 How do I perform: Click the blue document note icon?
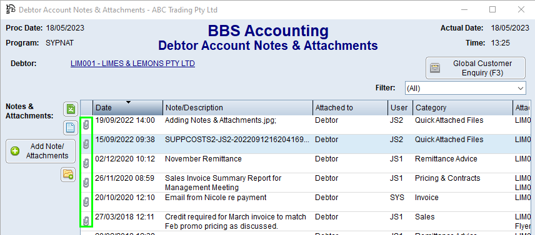coord(70,128)
